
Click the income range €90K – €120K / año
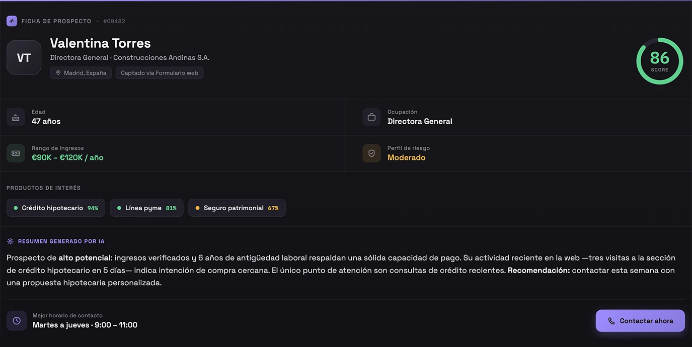tap(67, 157)
